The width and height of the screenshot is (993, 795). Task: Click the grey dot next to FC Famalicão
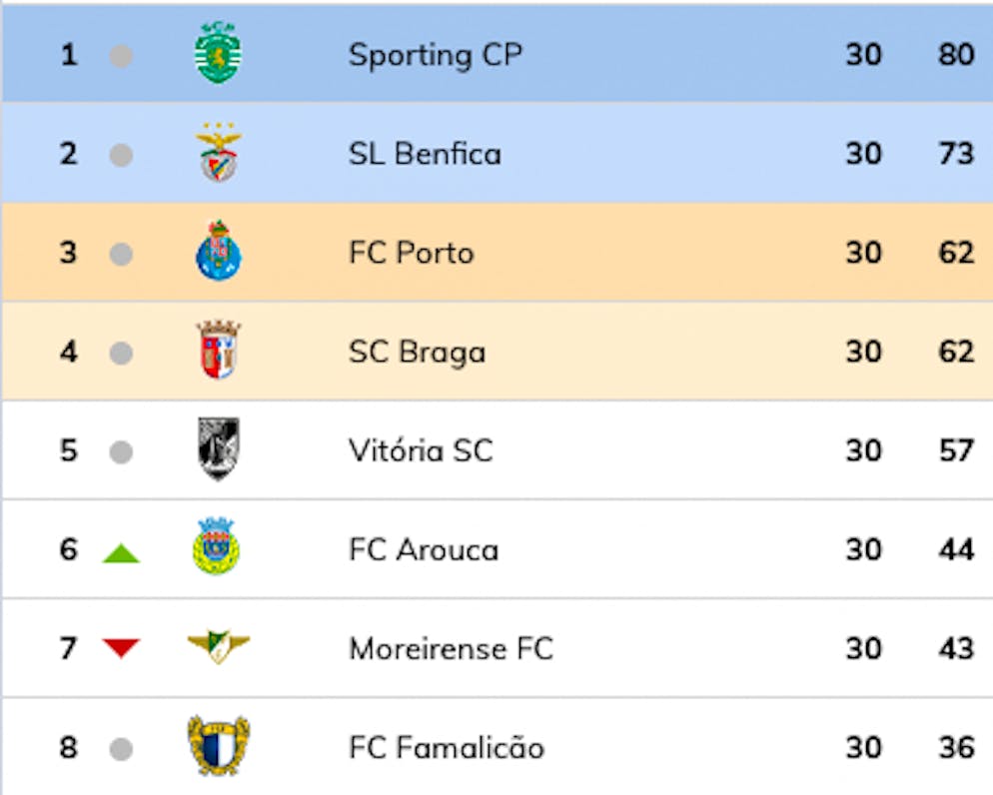121,749
